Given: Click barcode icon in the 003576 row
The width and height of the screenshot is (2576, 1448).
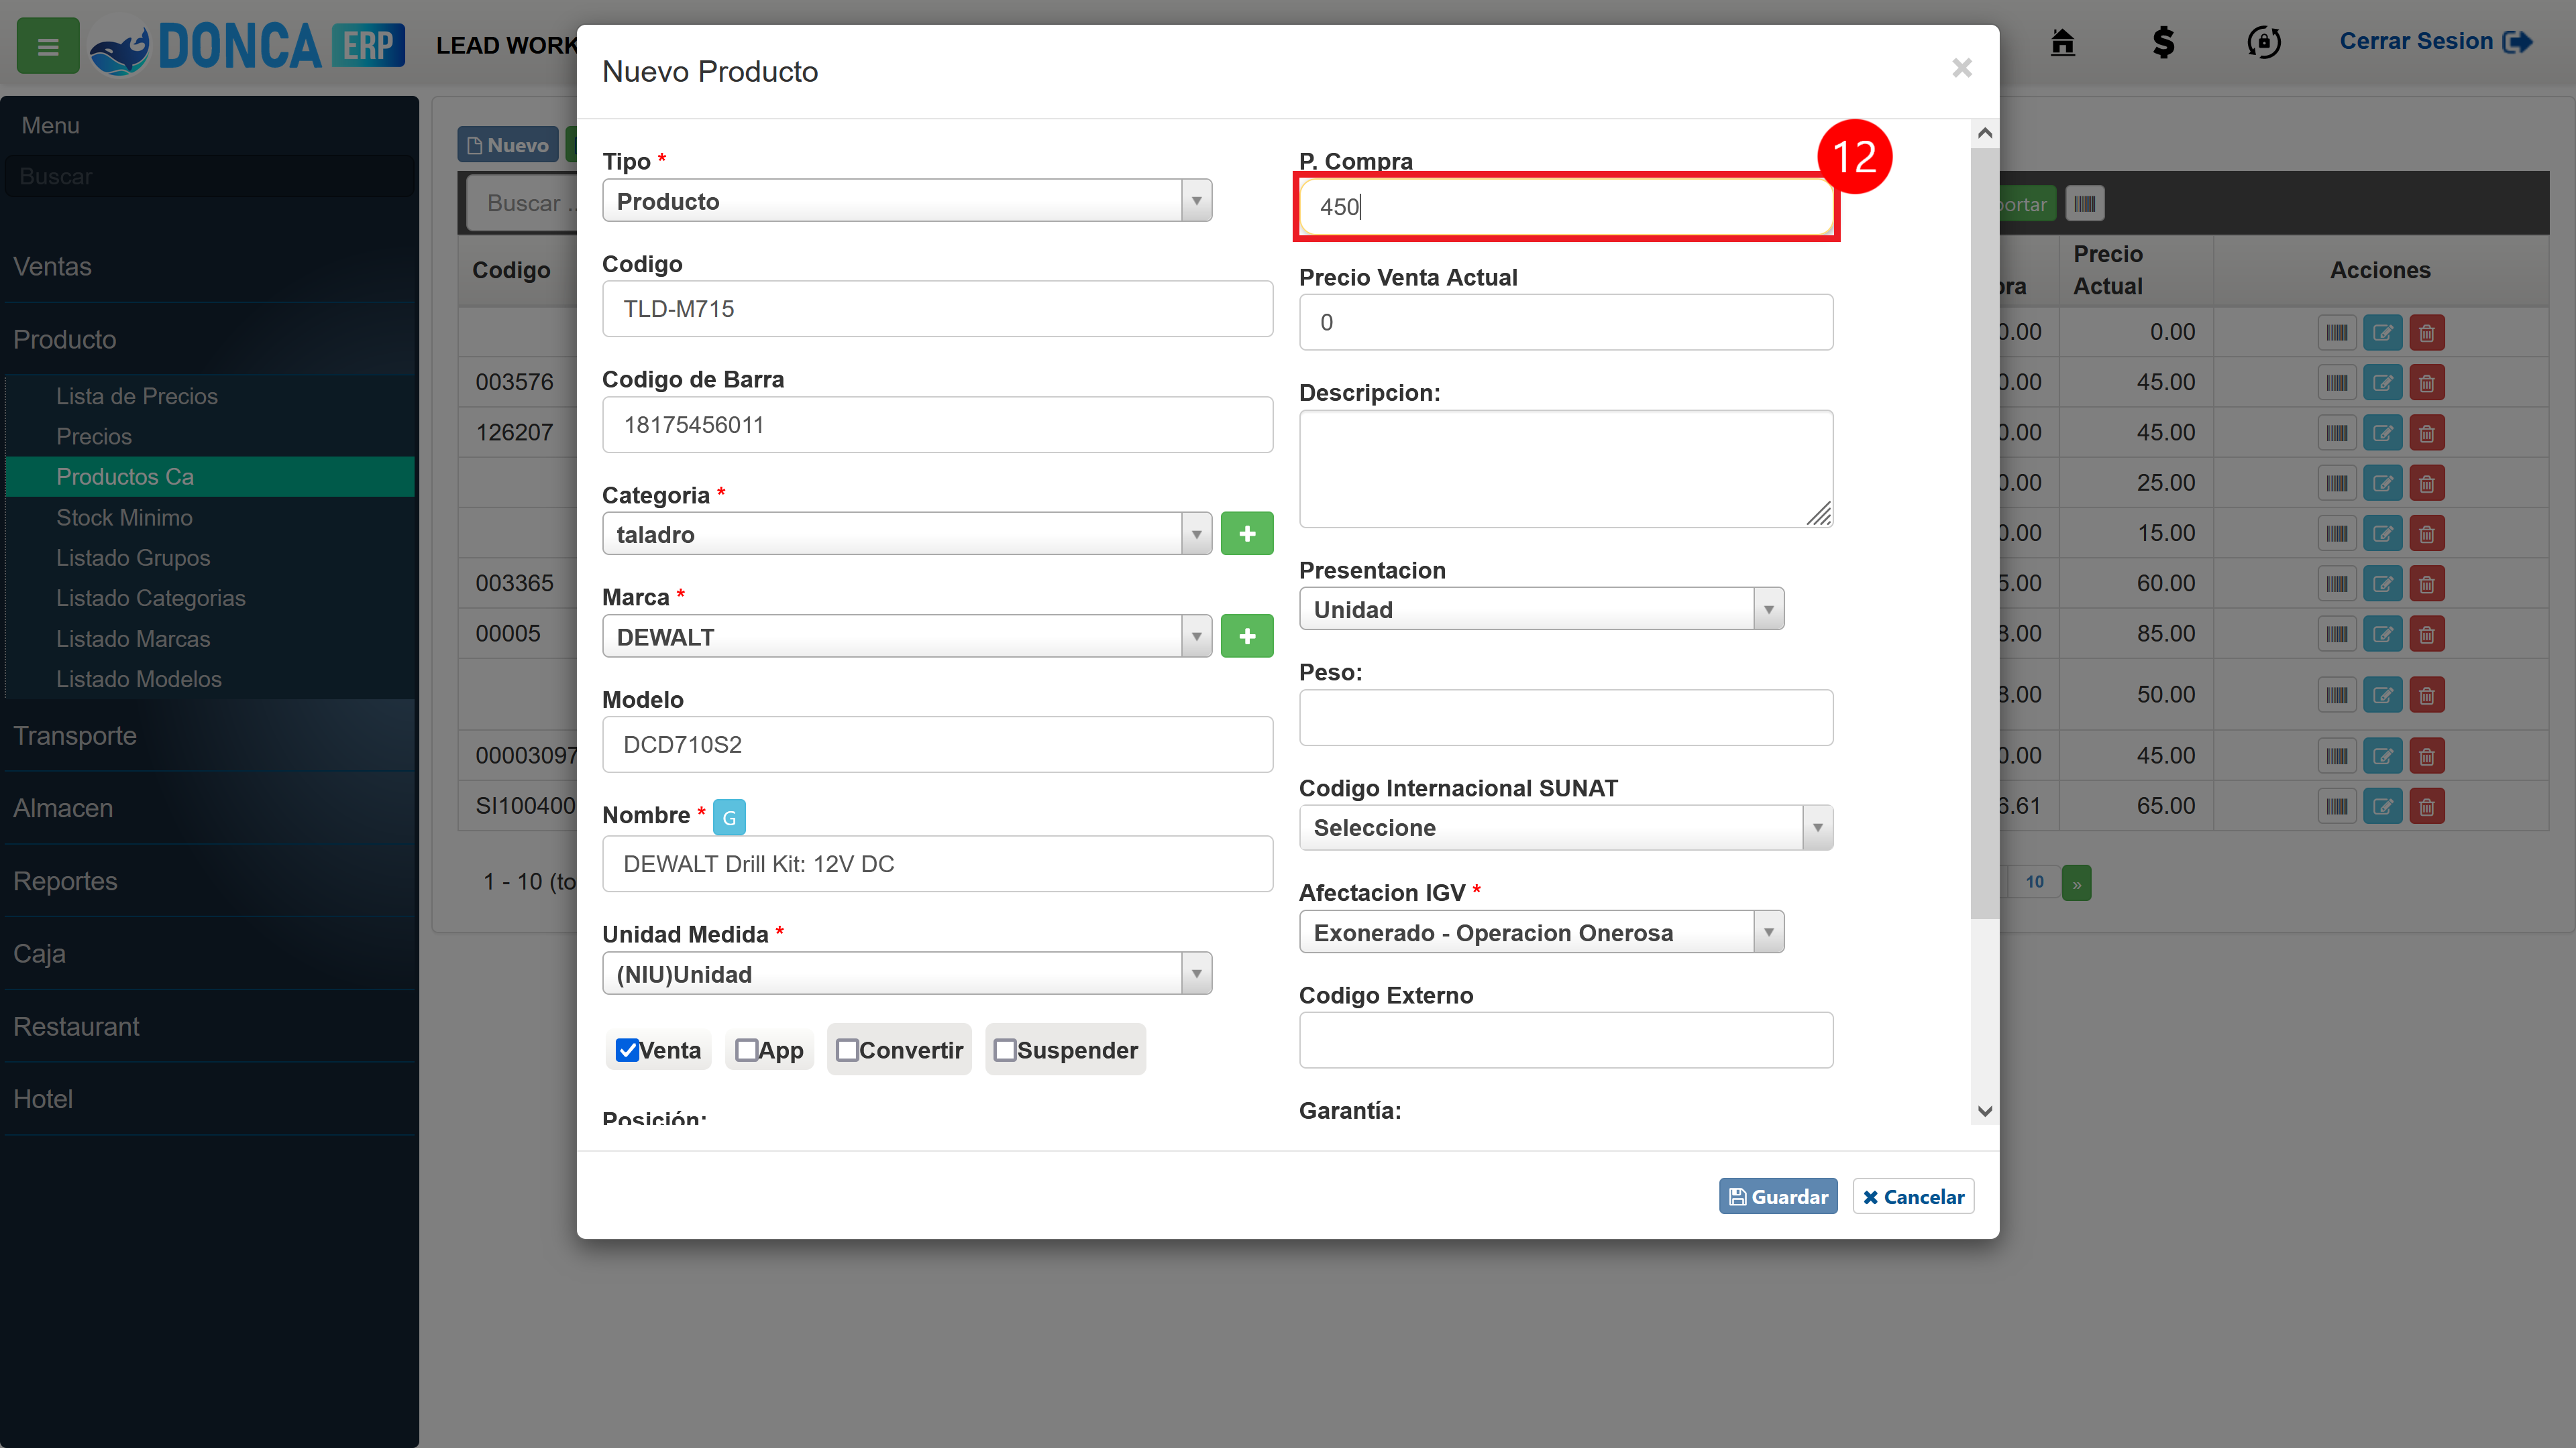Looking at the screenshot, I should coord(2337,383).
